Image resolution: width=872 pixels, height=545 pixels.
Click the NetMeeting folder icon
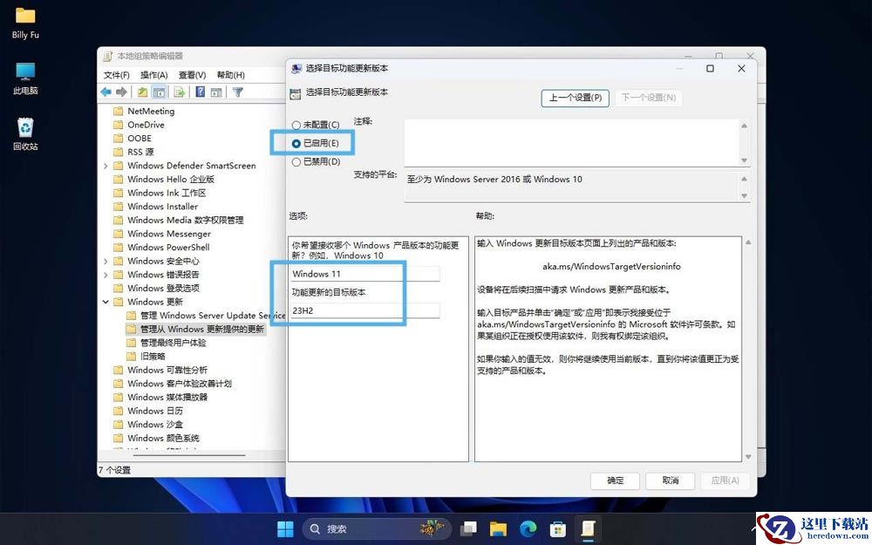coord(118,112)
